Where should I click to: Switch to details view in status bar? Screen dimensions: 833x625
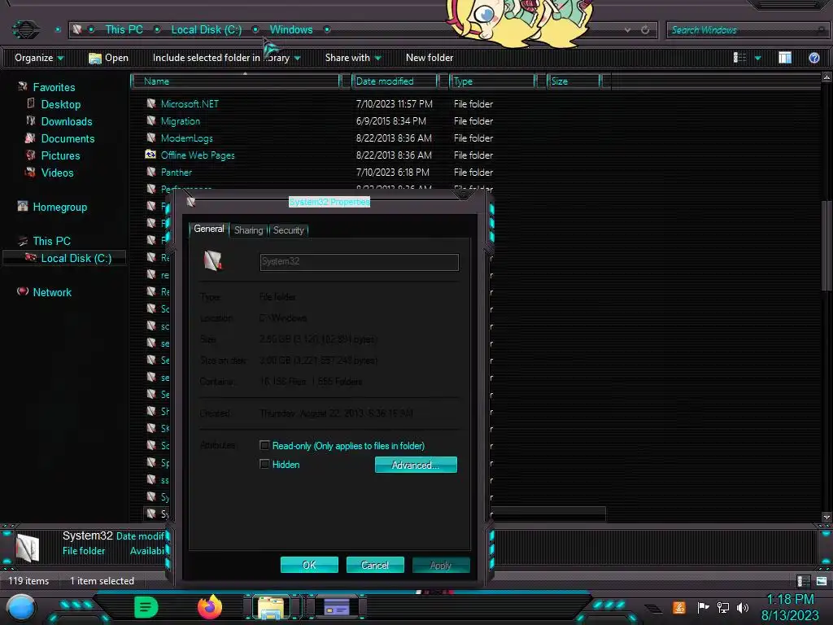coord(803,581)
